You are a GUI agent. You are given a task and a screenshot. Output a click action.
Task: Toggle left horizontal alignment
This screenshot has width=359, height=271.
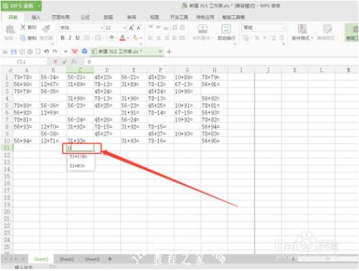151,37
